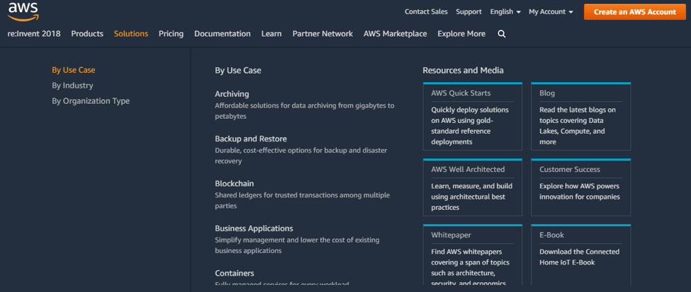Click 'Find AWS whitepapers' text
This screenshot has height=292, width=691.
tap(470, 267)
